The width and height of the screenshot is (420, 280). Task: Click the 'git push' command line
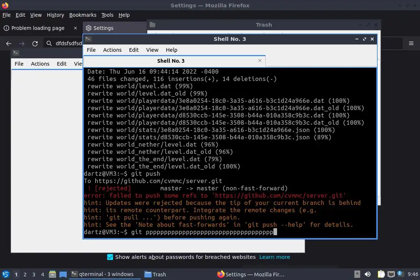(x=122, y=174)
